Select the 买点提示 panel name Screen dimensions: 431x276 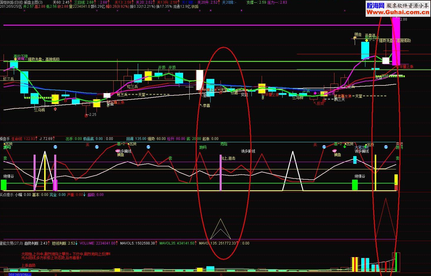pyautogui.click(x=7, y=195)
